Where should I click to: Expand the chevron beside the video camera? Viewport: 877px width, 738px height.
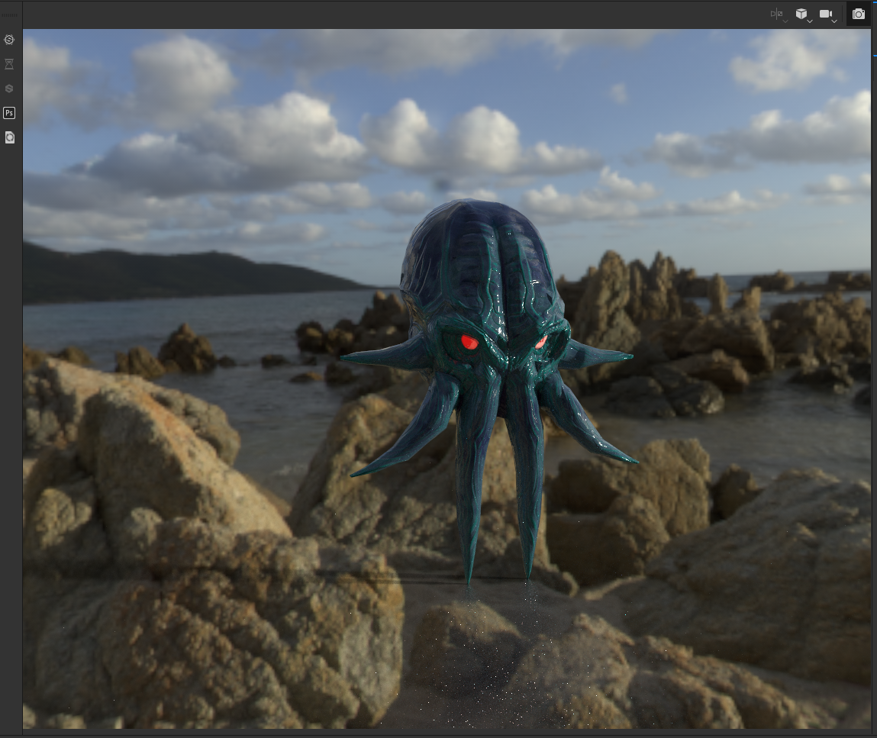(x=834, y=21)
